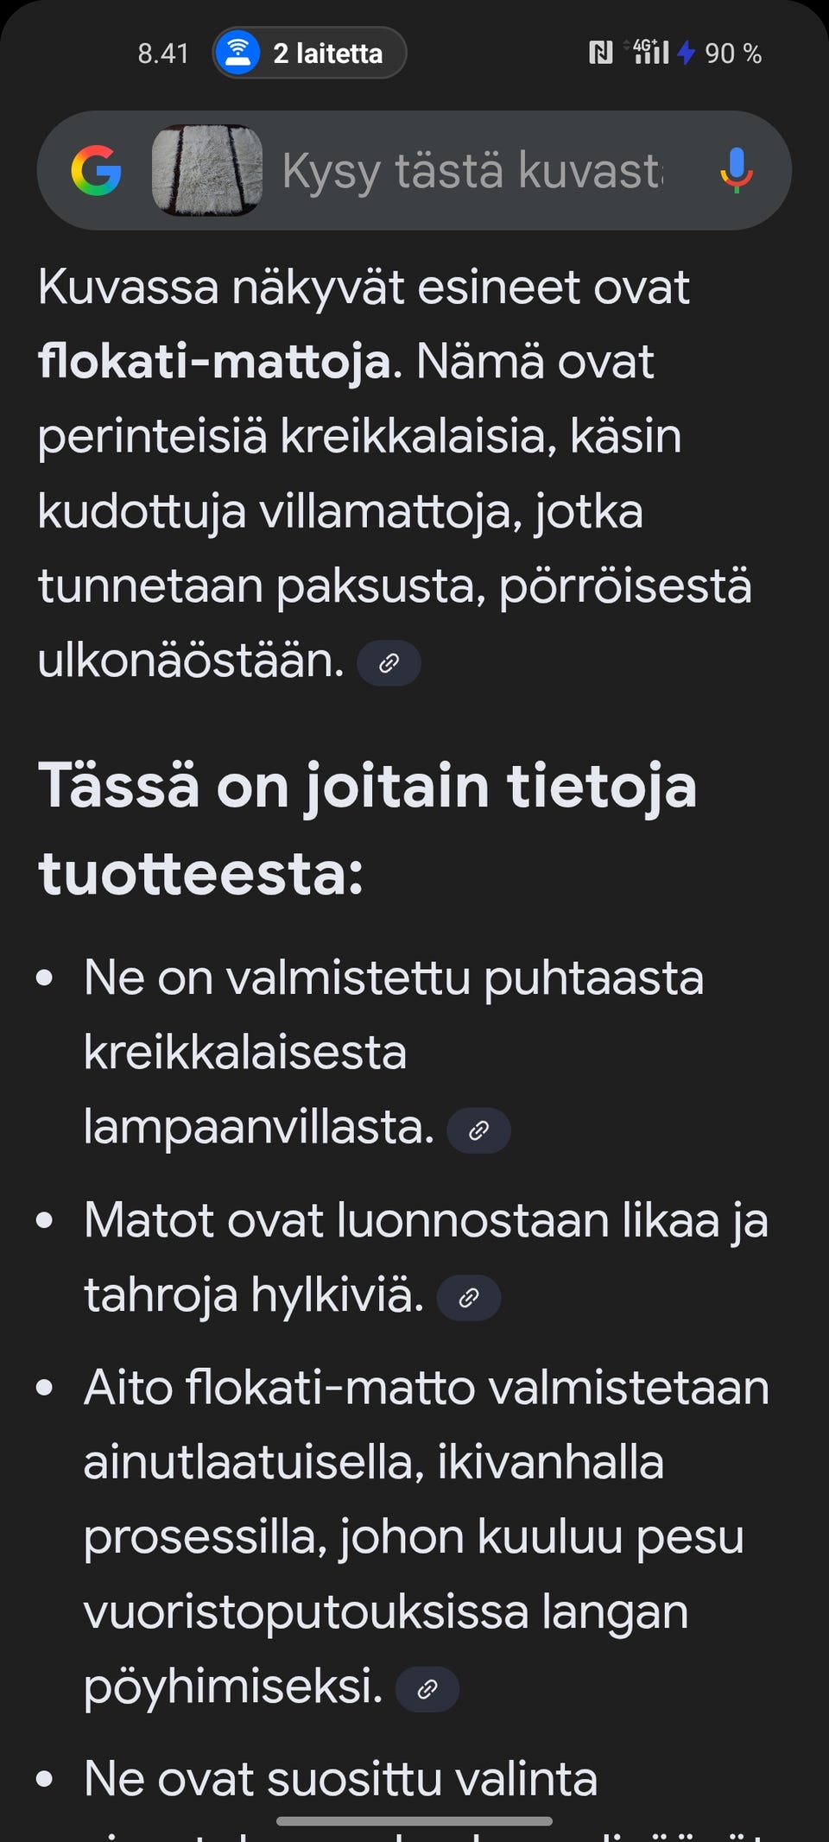Screen dimensions: 829x1842
Task: Click the NFC icon in status bar
Action: coord(599,52)
